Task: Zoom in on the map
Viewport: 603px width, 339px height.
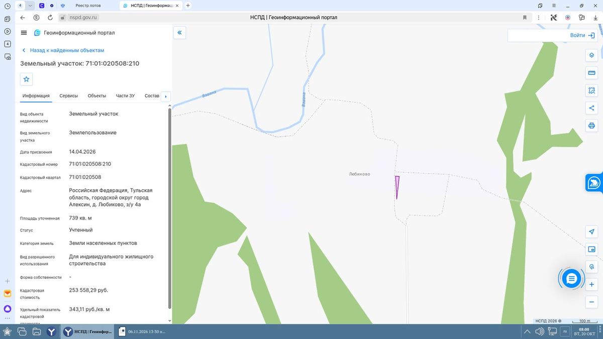Action: coord(591,284)
